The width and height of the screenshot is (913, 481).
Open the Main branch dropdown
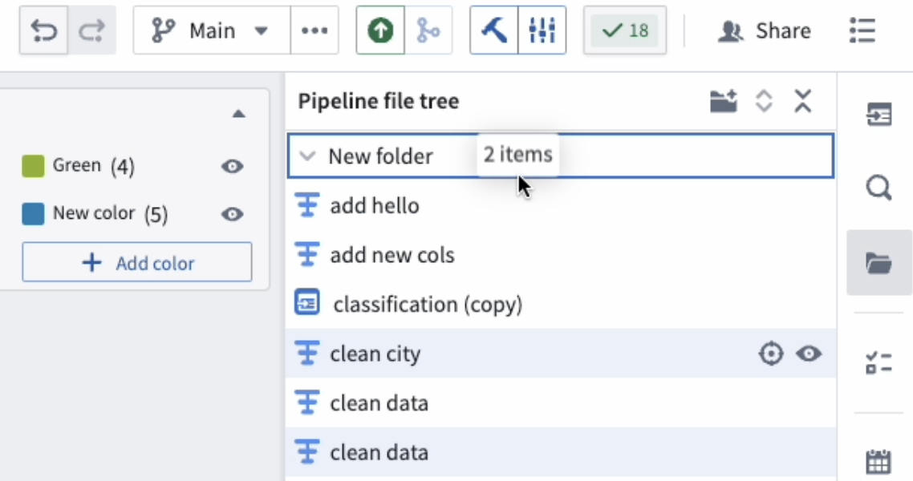212,30
